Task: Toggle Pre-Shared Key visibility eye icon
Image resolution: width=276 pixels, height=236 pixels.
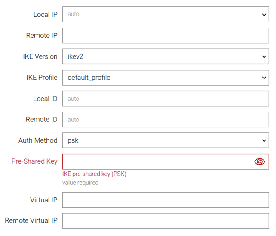Action: [x=259, y=161]
